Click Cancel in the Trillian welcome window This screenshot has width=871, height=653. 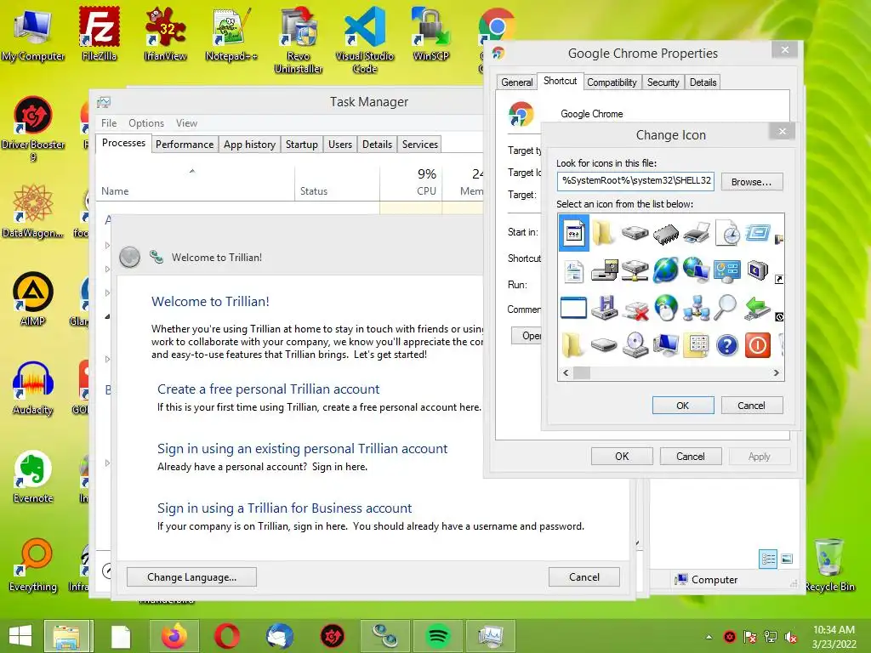(584, 577)
